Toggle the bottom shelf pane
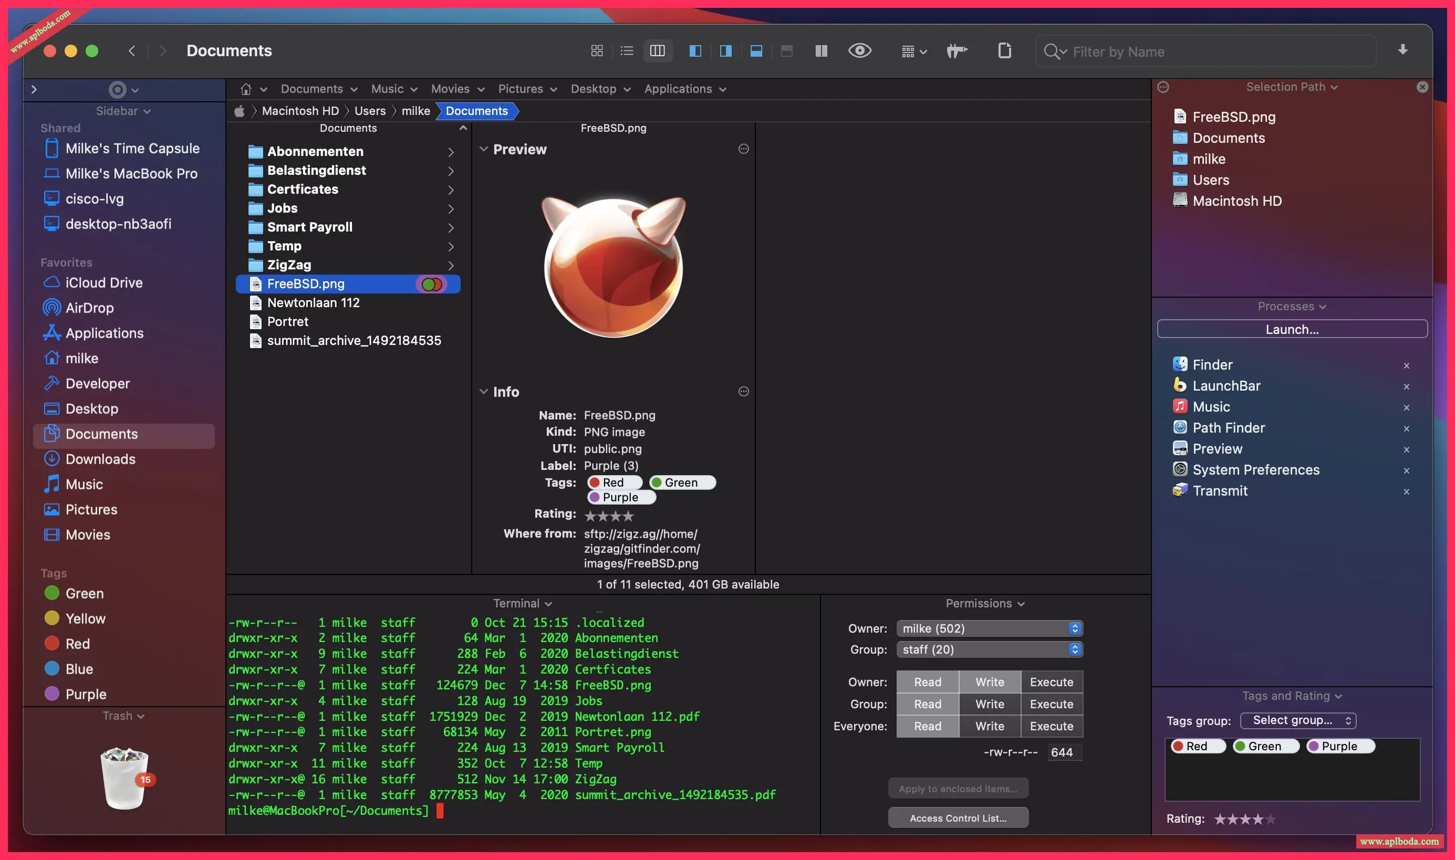The image size is (1455, 860). click(x=756, y=51)
